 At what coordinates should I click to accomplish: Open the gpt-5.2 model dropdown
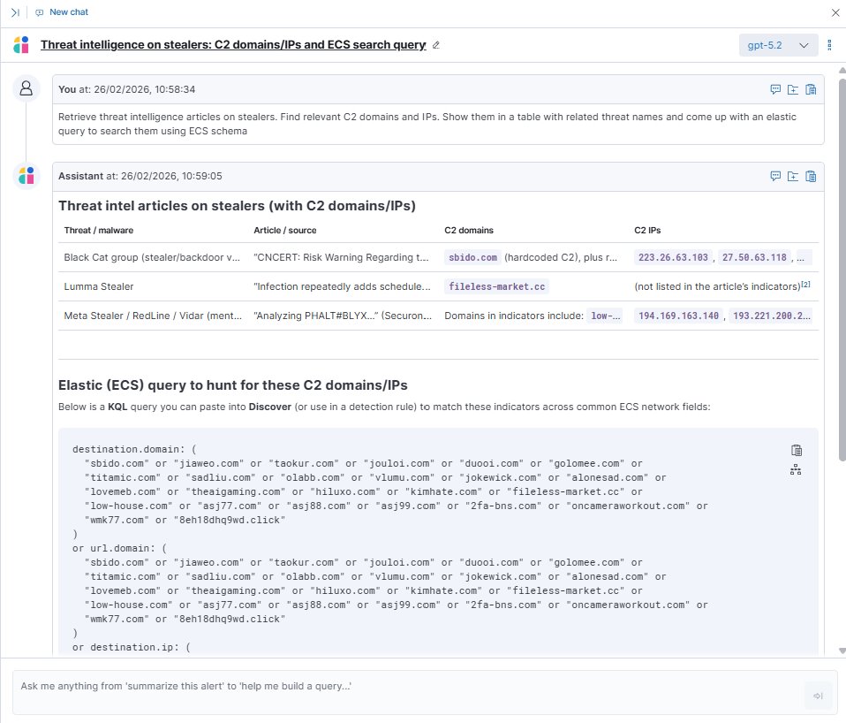point(778,45)
